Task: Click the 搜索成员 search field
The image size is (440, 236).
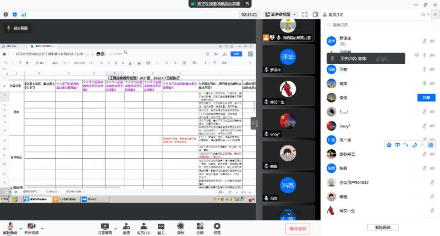Action: pos(380,25)
